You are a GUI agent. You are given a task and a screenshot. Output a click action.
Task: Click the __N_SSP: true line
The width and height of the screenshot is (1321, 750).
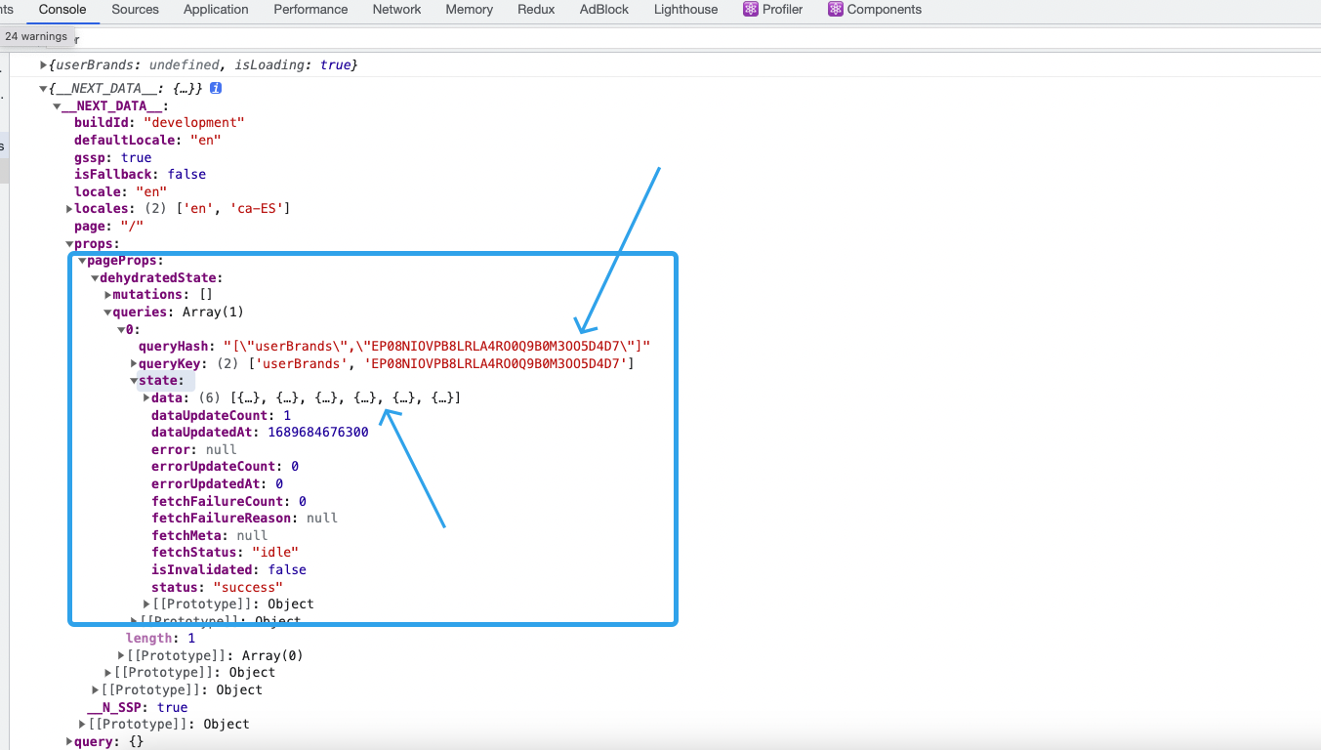point(137,707)
